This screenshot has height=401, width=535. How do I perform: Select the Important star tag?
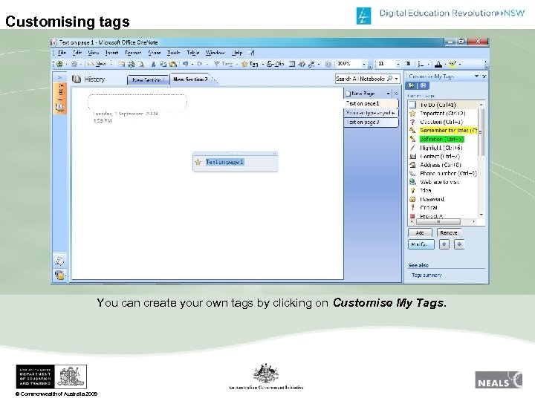coord(443,113)
